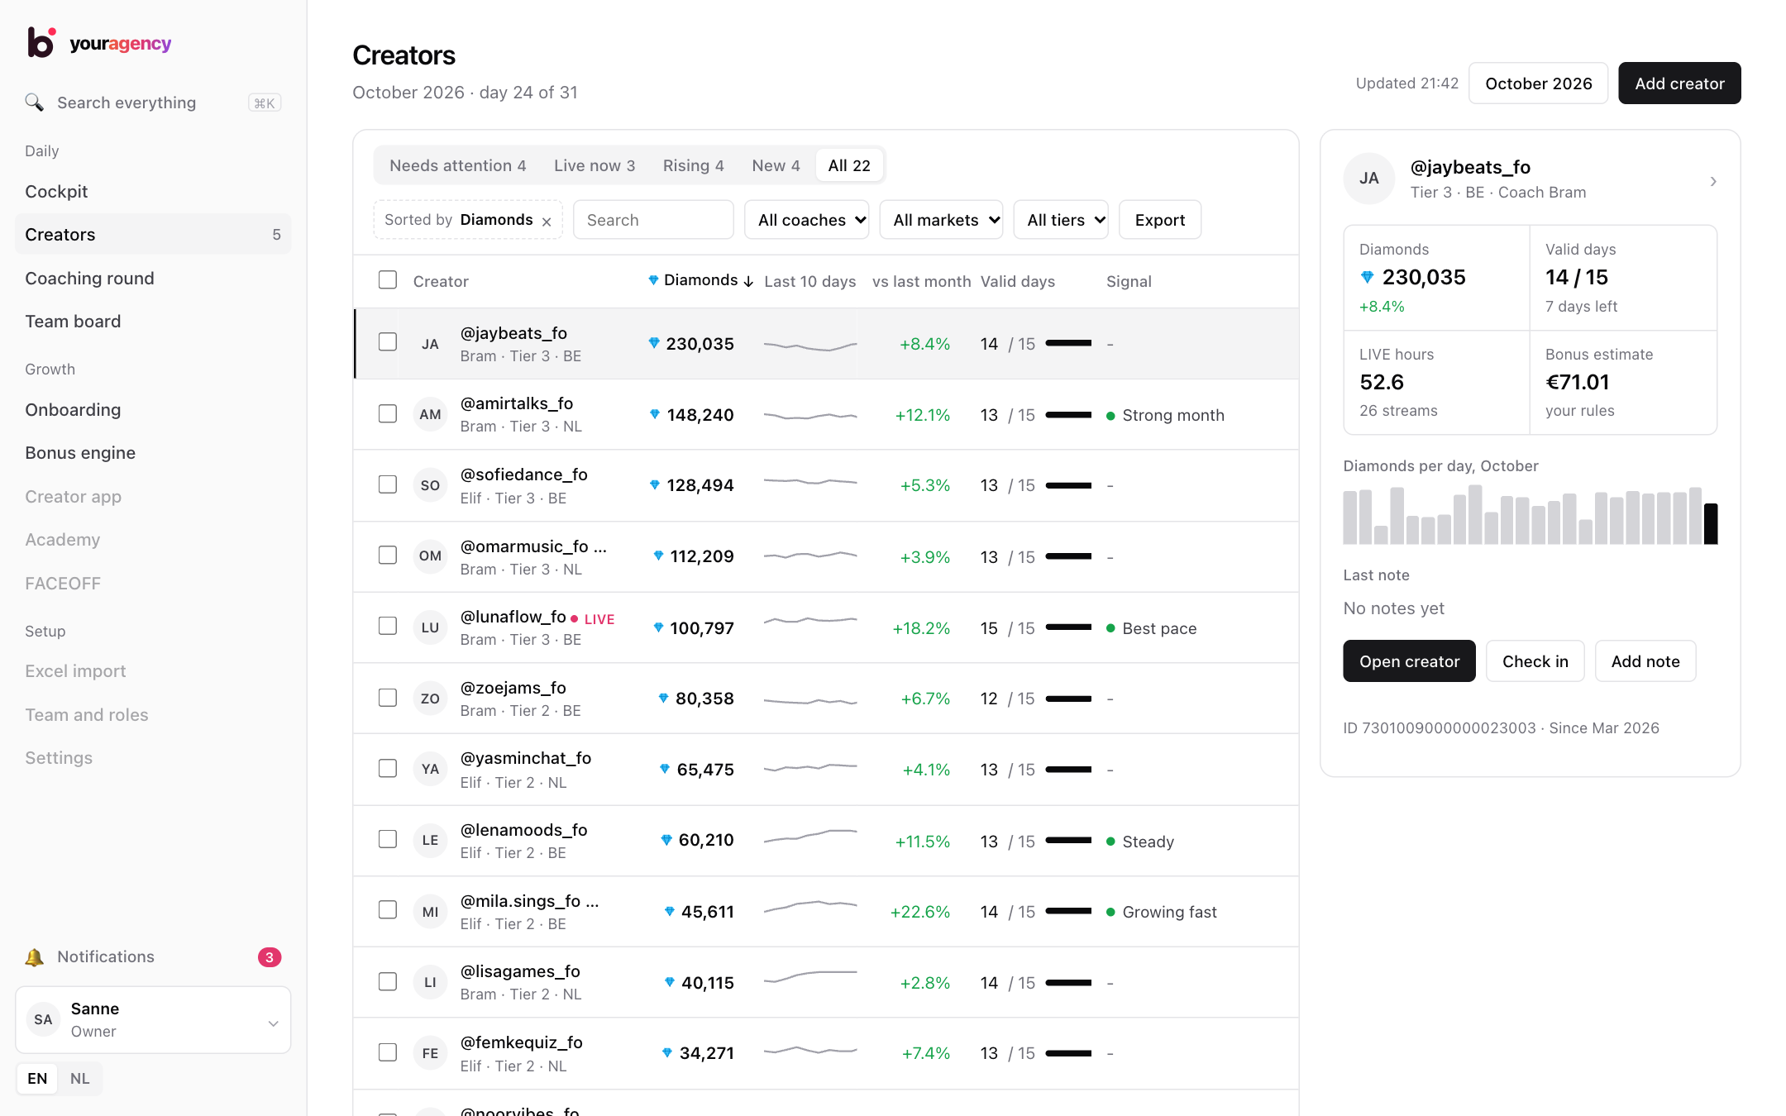Remove the Diamonds sort with the x icon
Image resolution: width=1786 pixels, height=1116 pixels.
[547, 222]
